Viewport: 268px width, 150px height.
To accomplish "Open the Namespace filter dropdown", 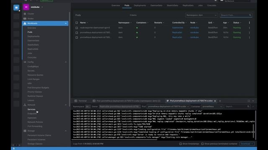I will (201, 15).
